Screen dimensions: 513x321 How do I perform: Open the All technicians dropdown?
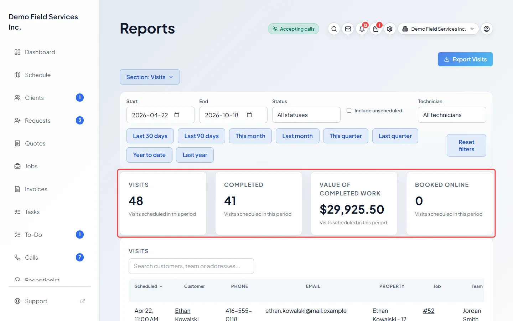452,115
